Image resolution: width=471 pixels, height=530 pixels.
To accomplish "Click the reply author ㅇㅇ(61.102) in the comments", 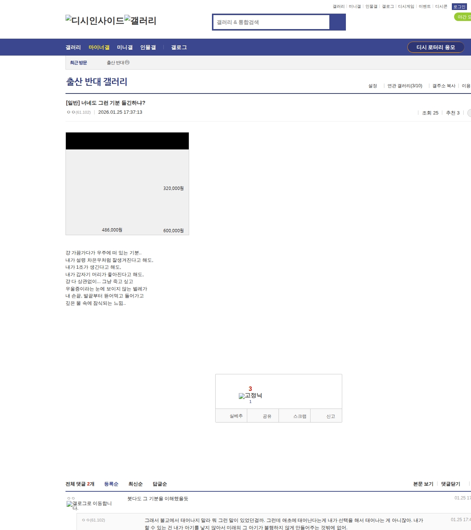I will 93,520.
